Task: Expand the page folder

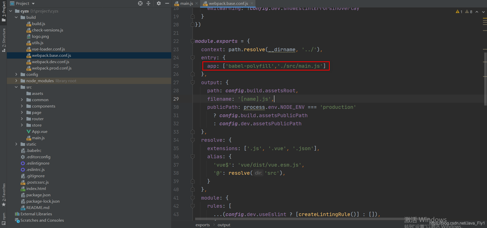Action: pos(22,112)
